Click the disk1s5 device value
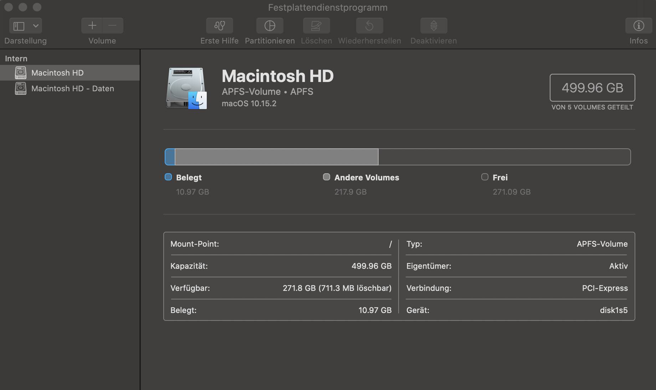This screenshot has height=390, width=656. coord(614,310)
